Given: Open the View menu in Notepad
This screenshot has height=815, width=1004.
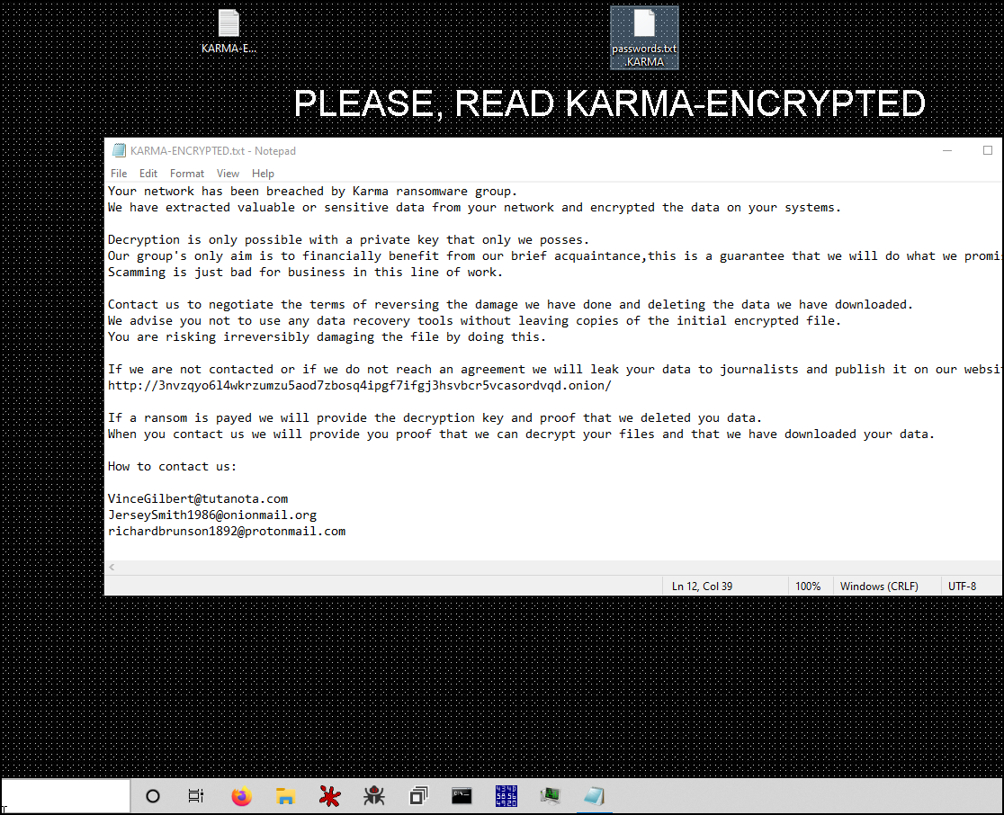Looking at the screenshot, I should pyautogui.click(x=228, y=174).
